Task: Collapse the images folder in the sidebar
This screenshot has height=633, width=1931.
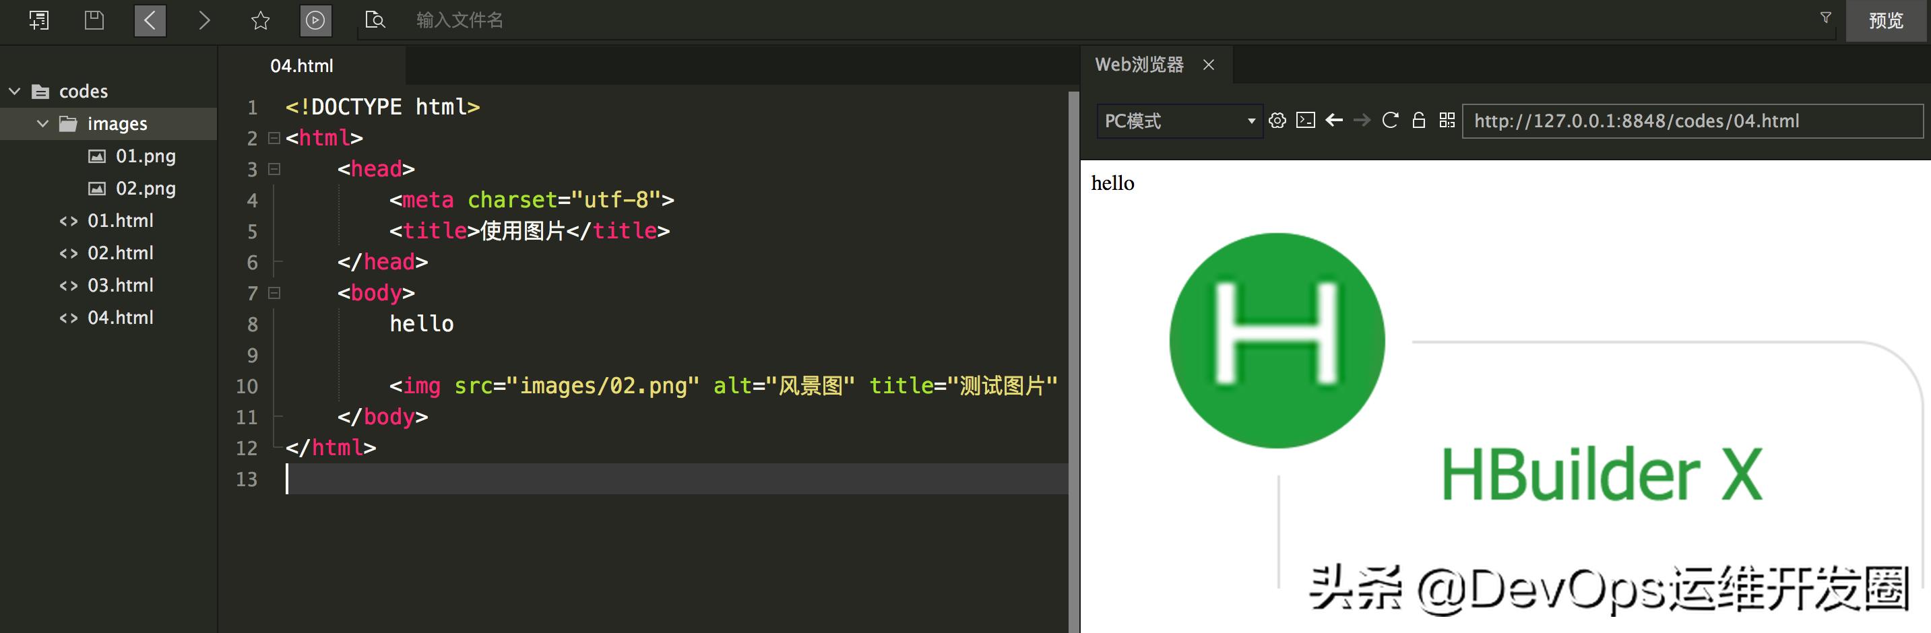Action: (42, 124)
